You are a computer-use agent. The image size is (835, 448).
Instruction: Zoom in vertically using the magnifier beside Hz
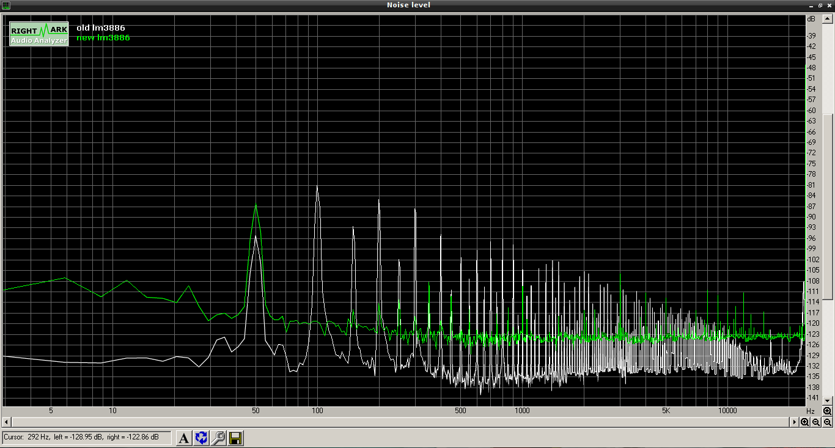(827, 411)
